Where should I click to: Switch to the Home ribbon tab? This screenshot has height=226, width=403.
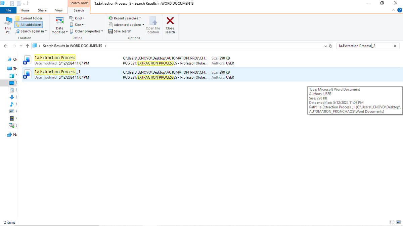(x=25, y=10)
